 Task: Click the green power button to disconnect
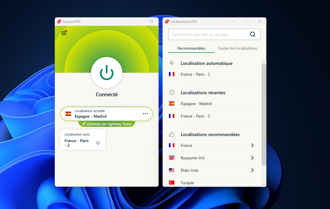point(107,72)
